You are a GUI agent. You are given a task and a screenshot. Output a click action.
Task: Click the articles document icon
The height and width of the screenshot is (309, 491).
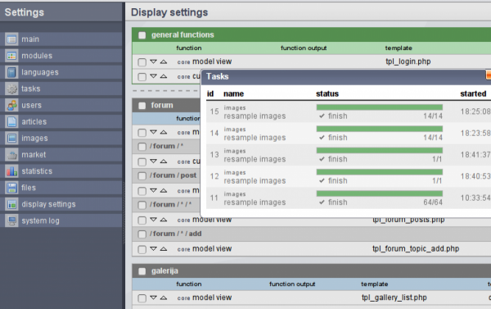11,122
